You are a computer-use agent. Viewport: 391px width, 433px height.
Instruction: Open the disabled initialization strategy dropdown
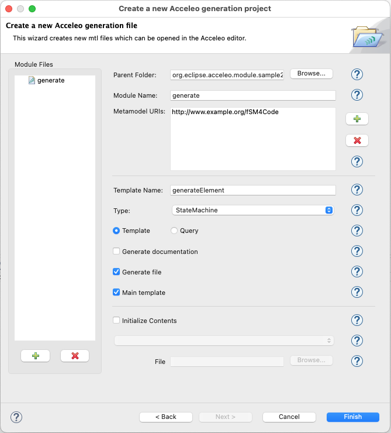pyautogui.click(x=224, y=341)
